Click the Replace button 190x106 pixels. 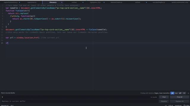point(164,101)
